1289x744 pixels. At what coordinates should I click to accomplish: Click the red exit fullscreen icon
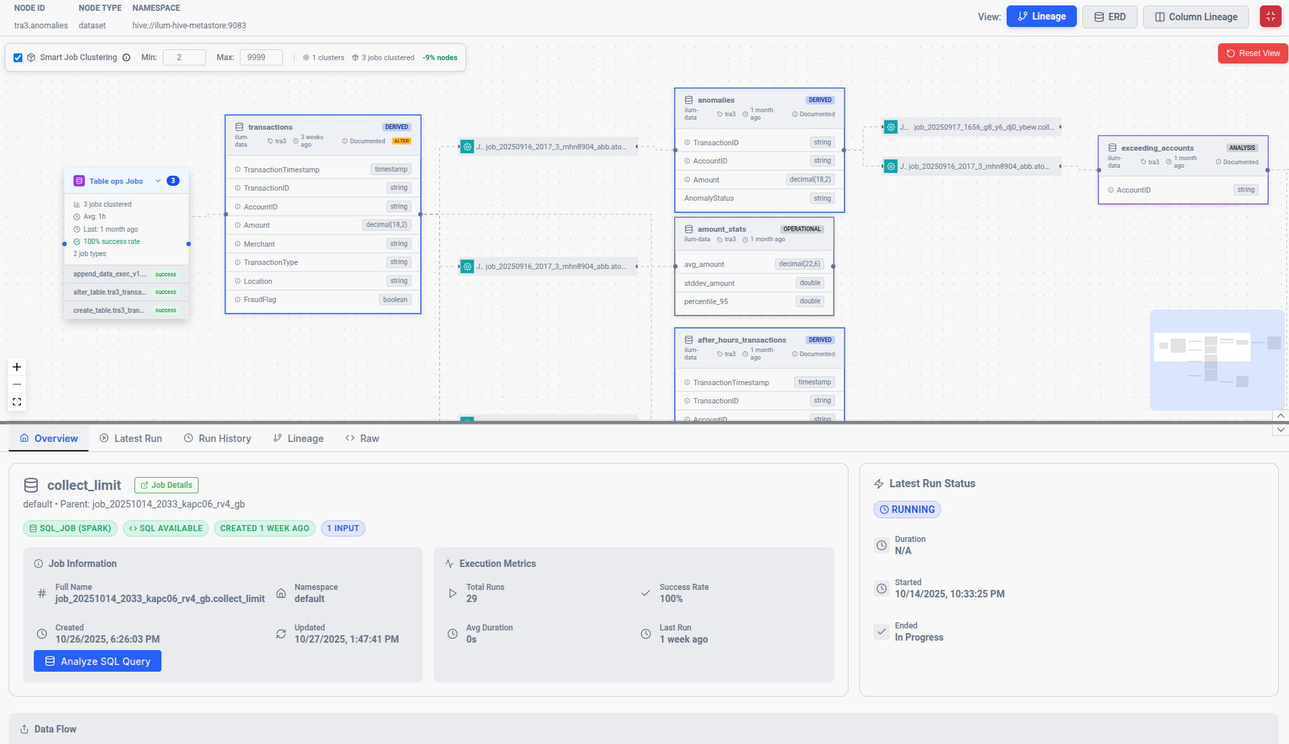[x=1270, y=17]
